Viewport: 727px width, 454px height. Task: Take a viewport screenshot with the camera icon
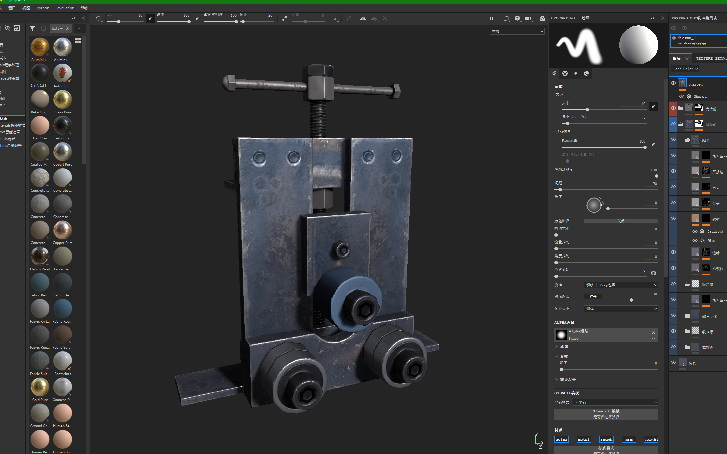pos(542,19)
